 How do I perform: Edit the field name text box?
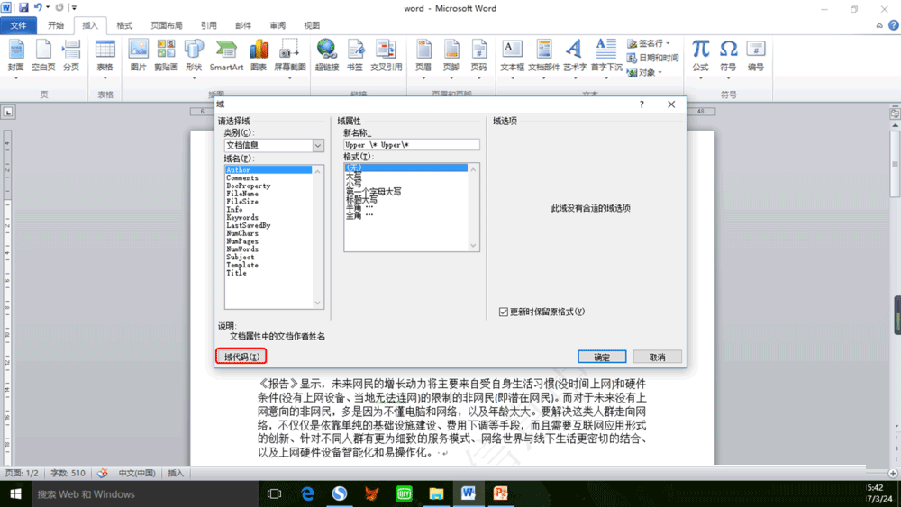[x=412, y=145]
